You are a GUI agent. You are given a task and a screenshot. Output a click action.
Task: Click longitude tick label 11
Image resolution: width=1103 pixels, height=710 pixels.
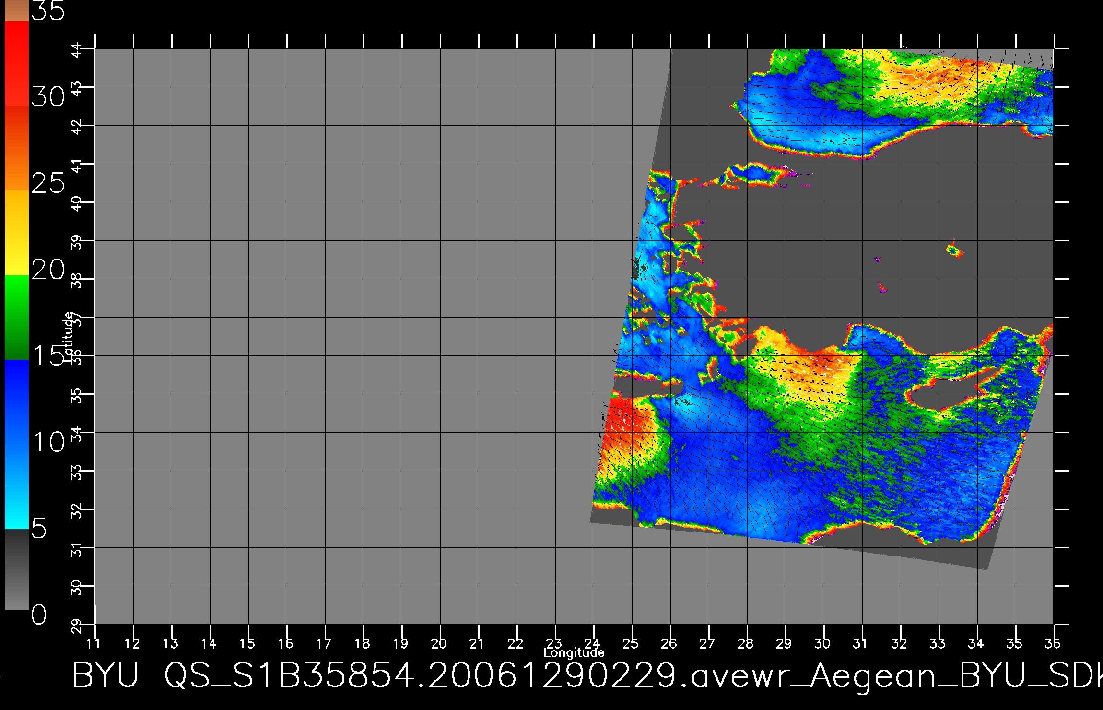(x=93, y=643)
